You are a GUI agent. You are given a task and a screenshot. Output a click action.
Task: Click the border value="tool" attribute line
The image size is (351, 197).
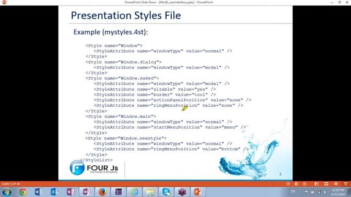tap(155, 95)
